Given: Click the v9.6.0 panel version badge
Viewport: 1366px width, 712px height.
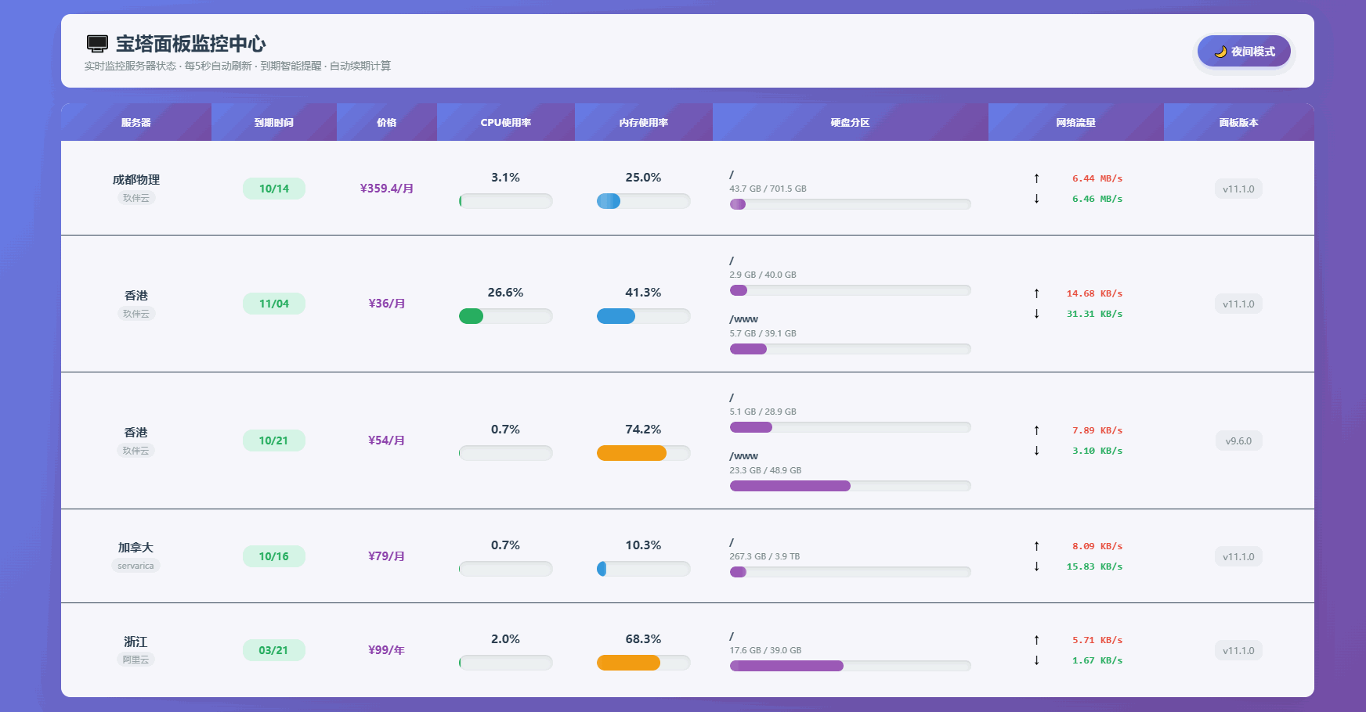Looking at the screenshot, I should (1238, 441).
